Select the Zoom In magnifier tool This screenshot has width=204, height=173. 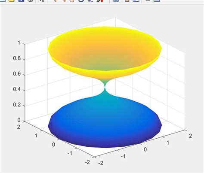(55, 0)
